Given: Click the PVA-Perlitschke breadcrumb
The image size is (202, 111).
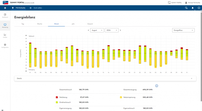Looking at the screenshot, I should (20, 8).
